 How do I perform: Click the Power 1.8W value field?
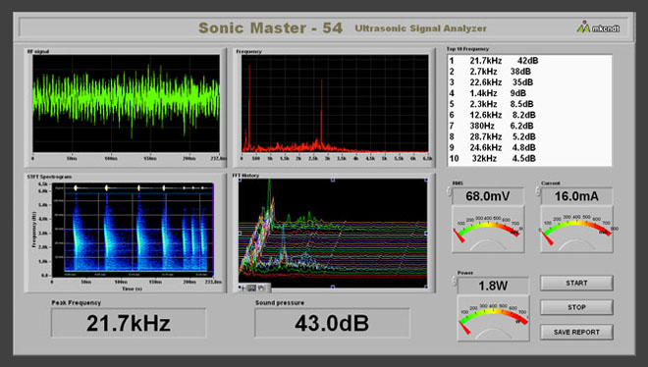pyautogui.click(x=493, y=286)
